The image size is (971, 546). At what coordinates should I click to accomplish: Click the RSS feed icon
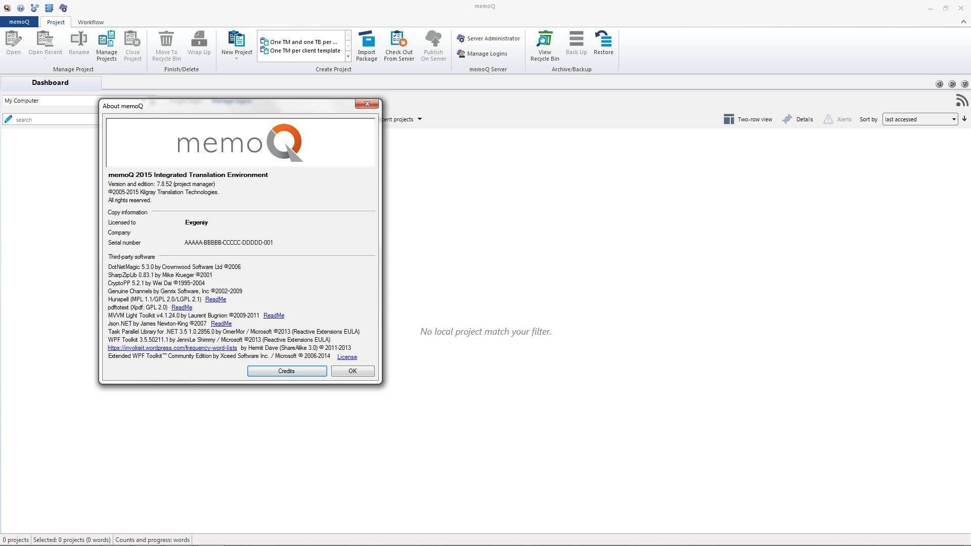pyautogui.click(x=962, y=101)
